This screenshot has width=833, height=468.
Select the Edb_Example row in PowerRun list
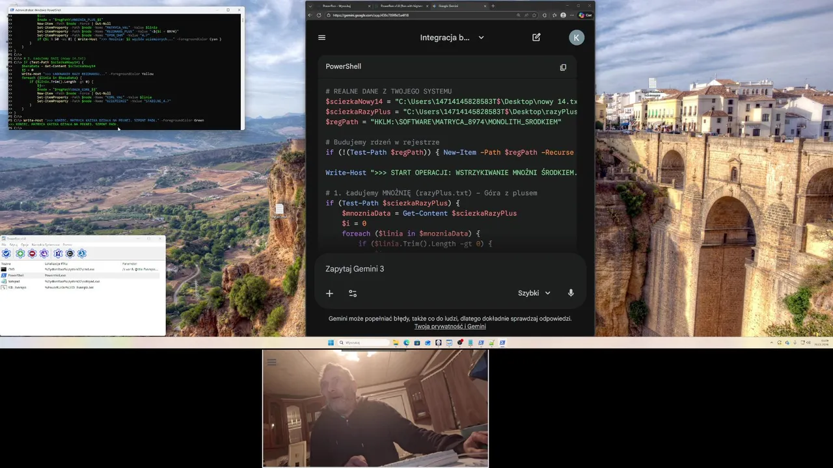(x=80, y=287)
